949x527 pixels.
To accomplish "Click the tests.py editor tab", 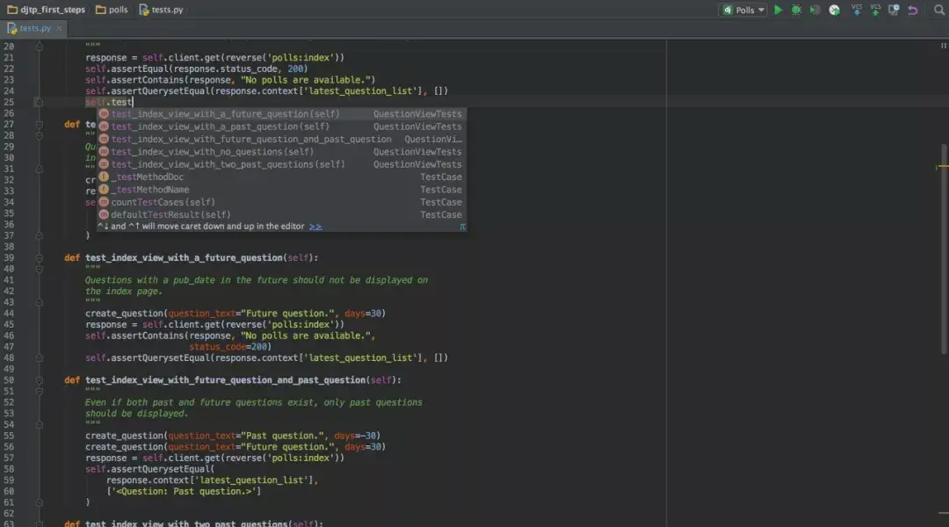I will click(34, 28).
